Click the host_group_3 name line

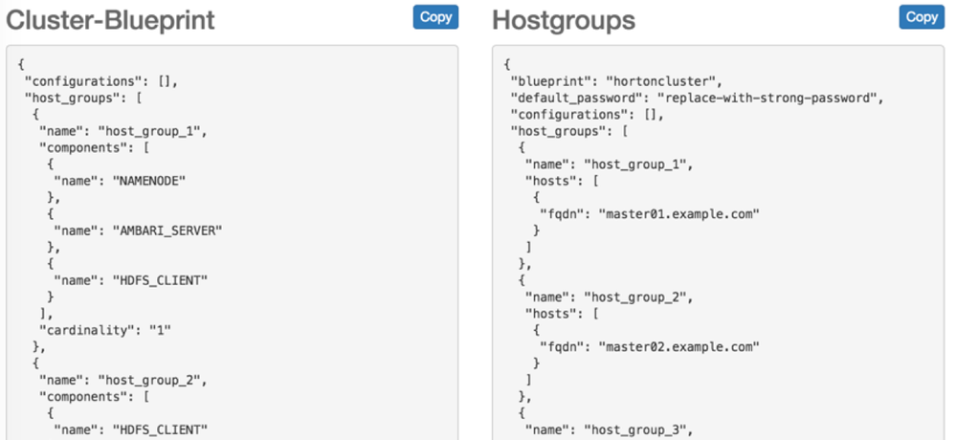(x=608, y=429)
